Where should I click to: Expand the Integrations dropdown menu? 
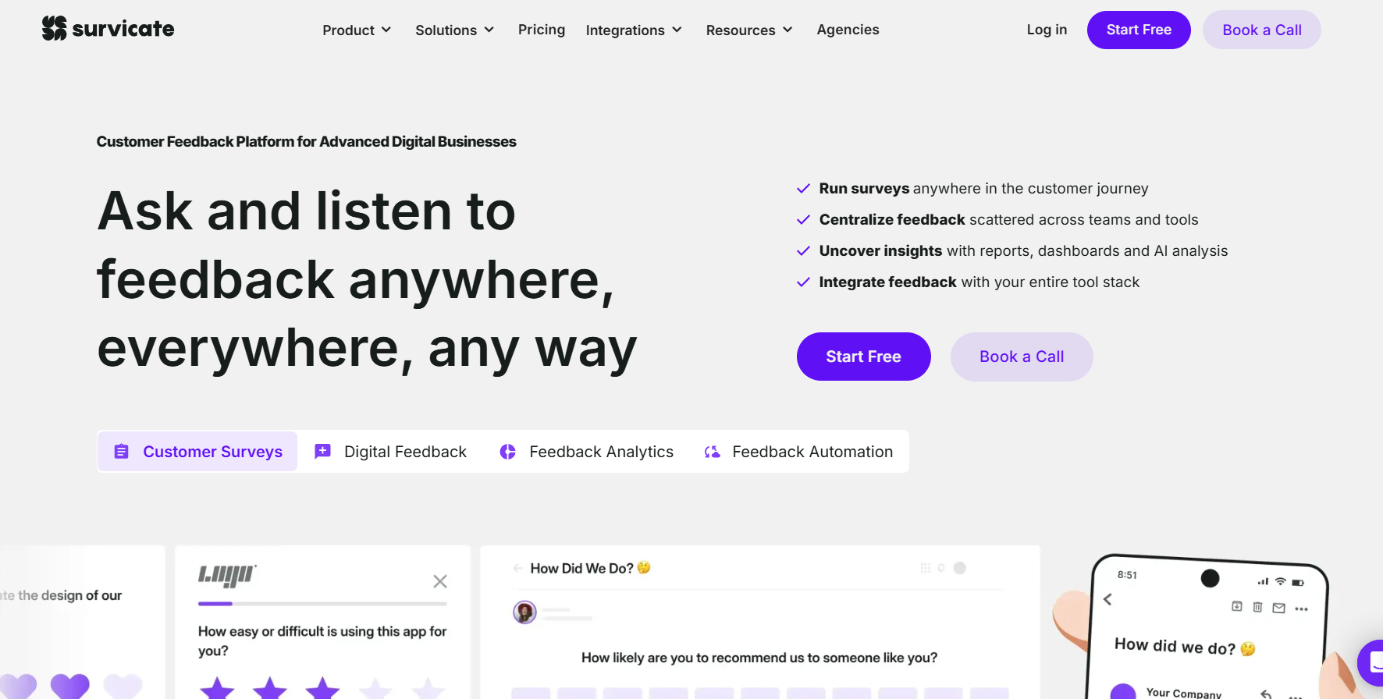coord(634,30)
